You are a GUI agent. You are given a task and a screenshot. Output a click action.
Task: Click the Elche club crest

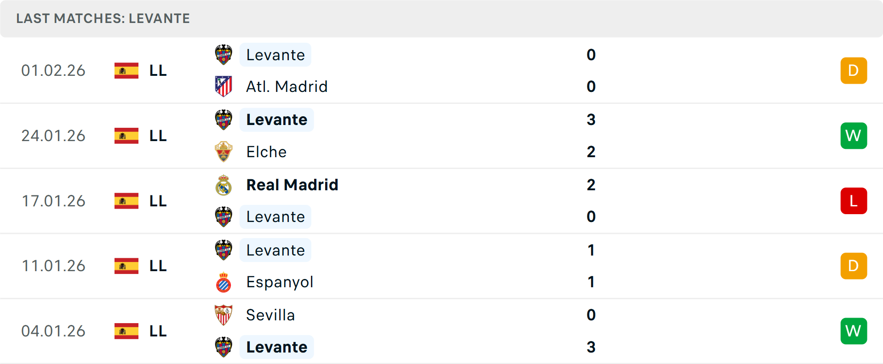click(x=224, y=152)
